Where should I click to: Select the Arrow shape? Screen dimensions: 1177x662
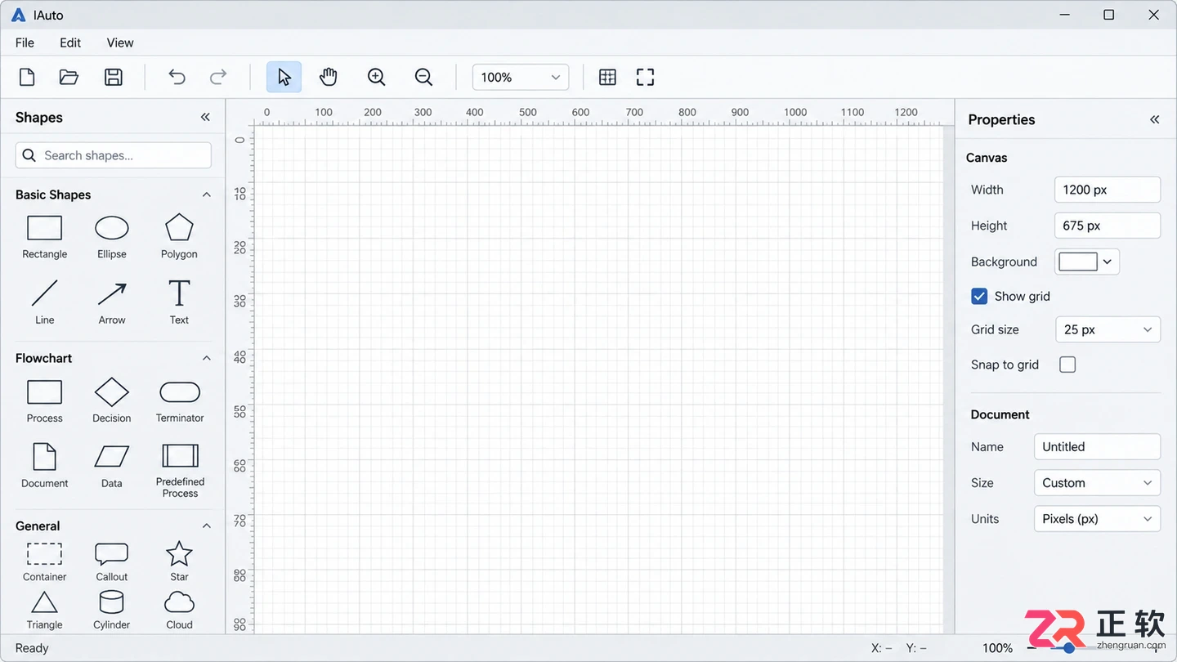(112, 302)
